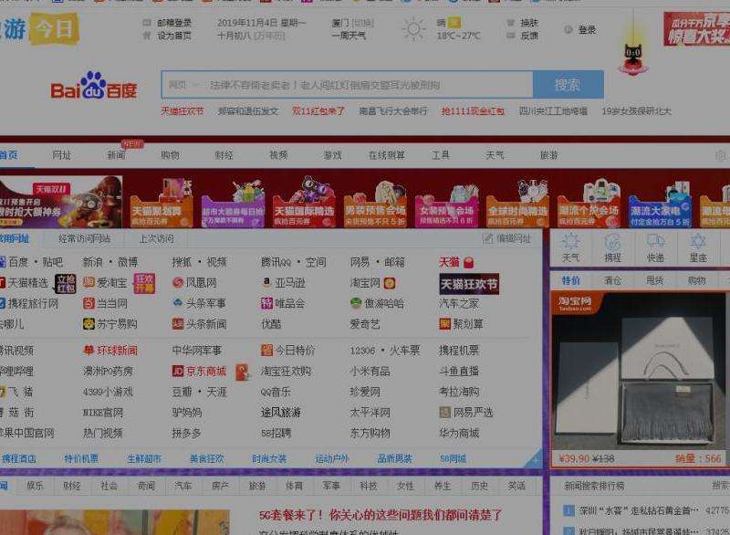Open the 网页 search type dropdown
The width and height of the screenshot is (730, 535).
183,85
